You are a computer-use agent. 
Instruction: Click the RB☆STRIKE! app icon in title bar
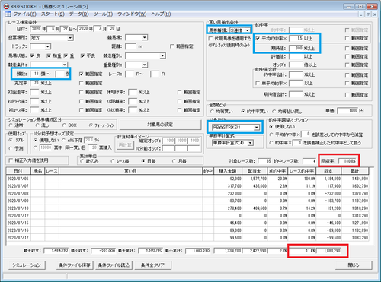(6, 7)
